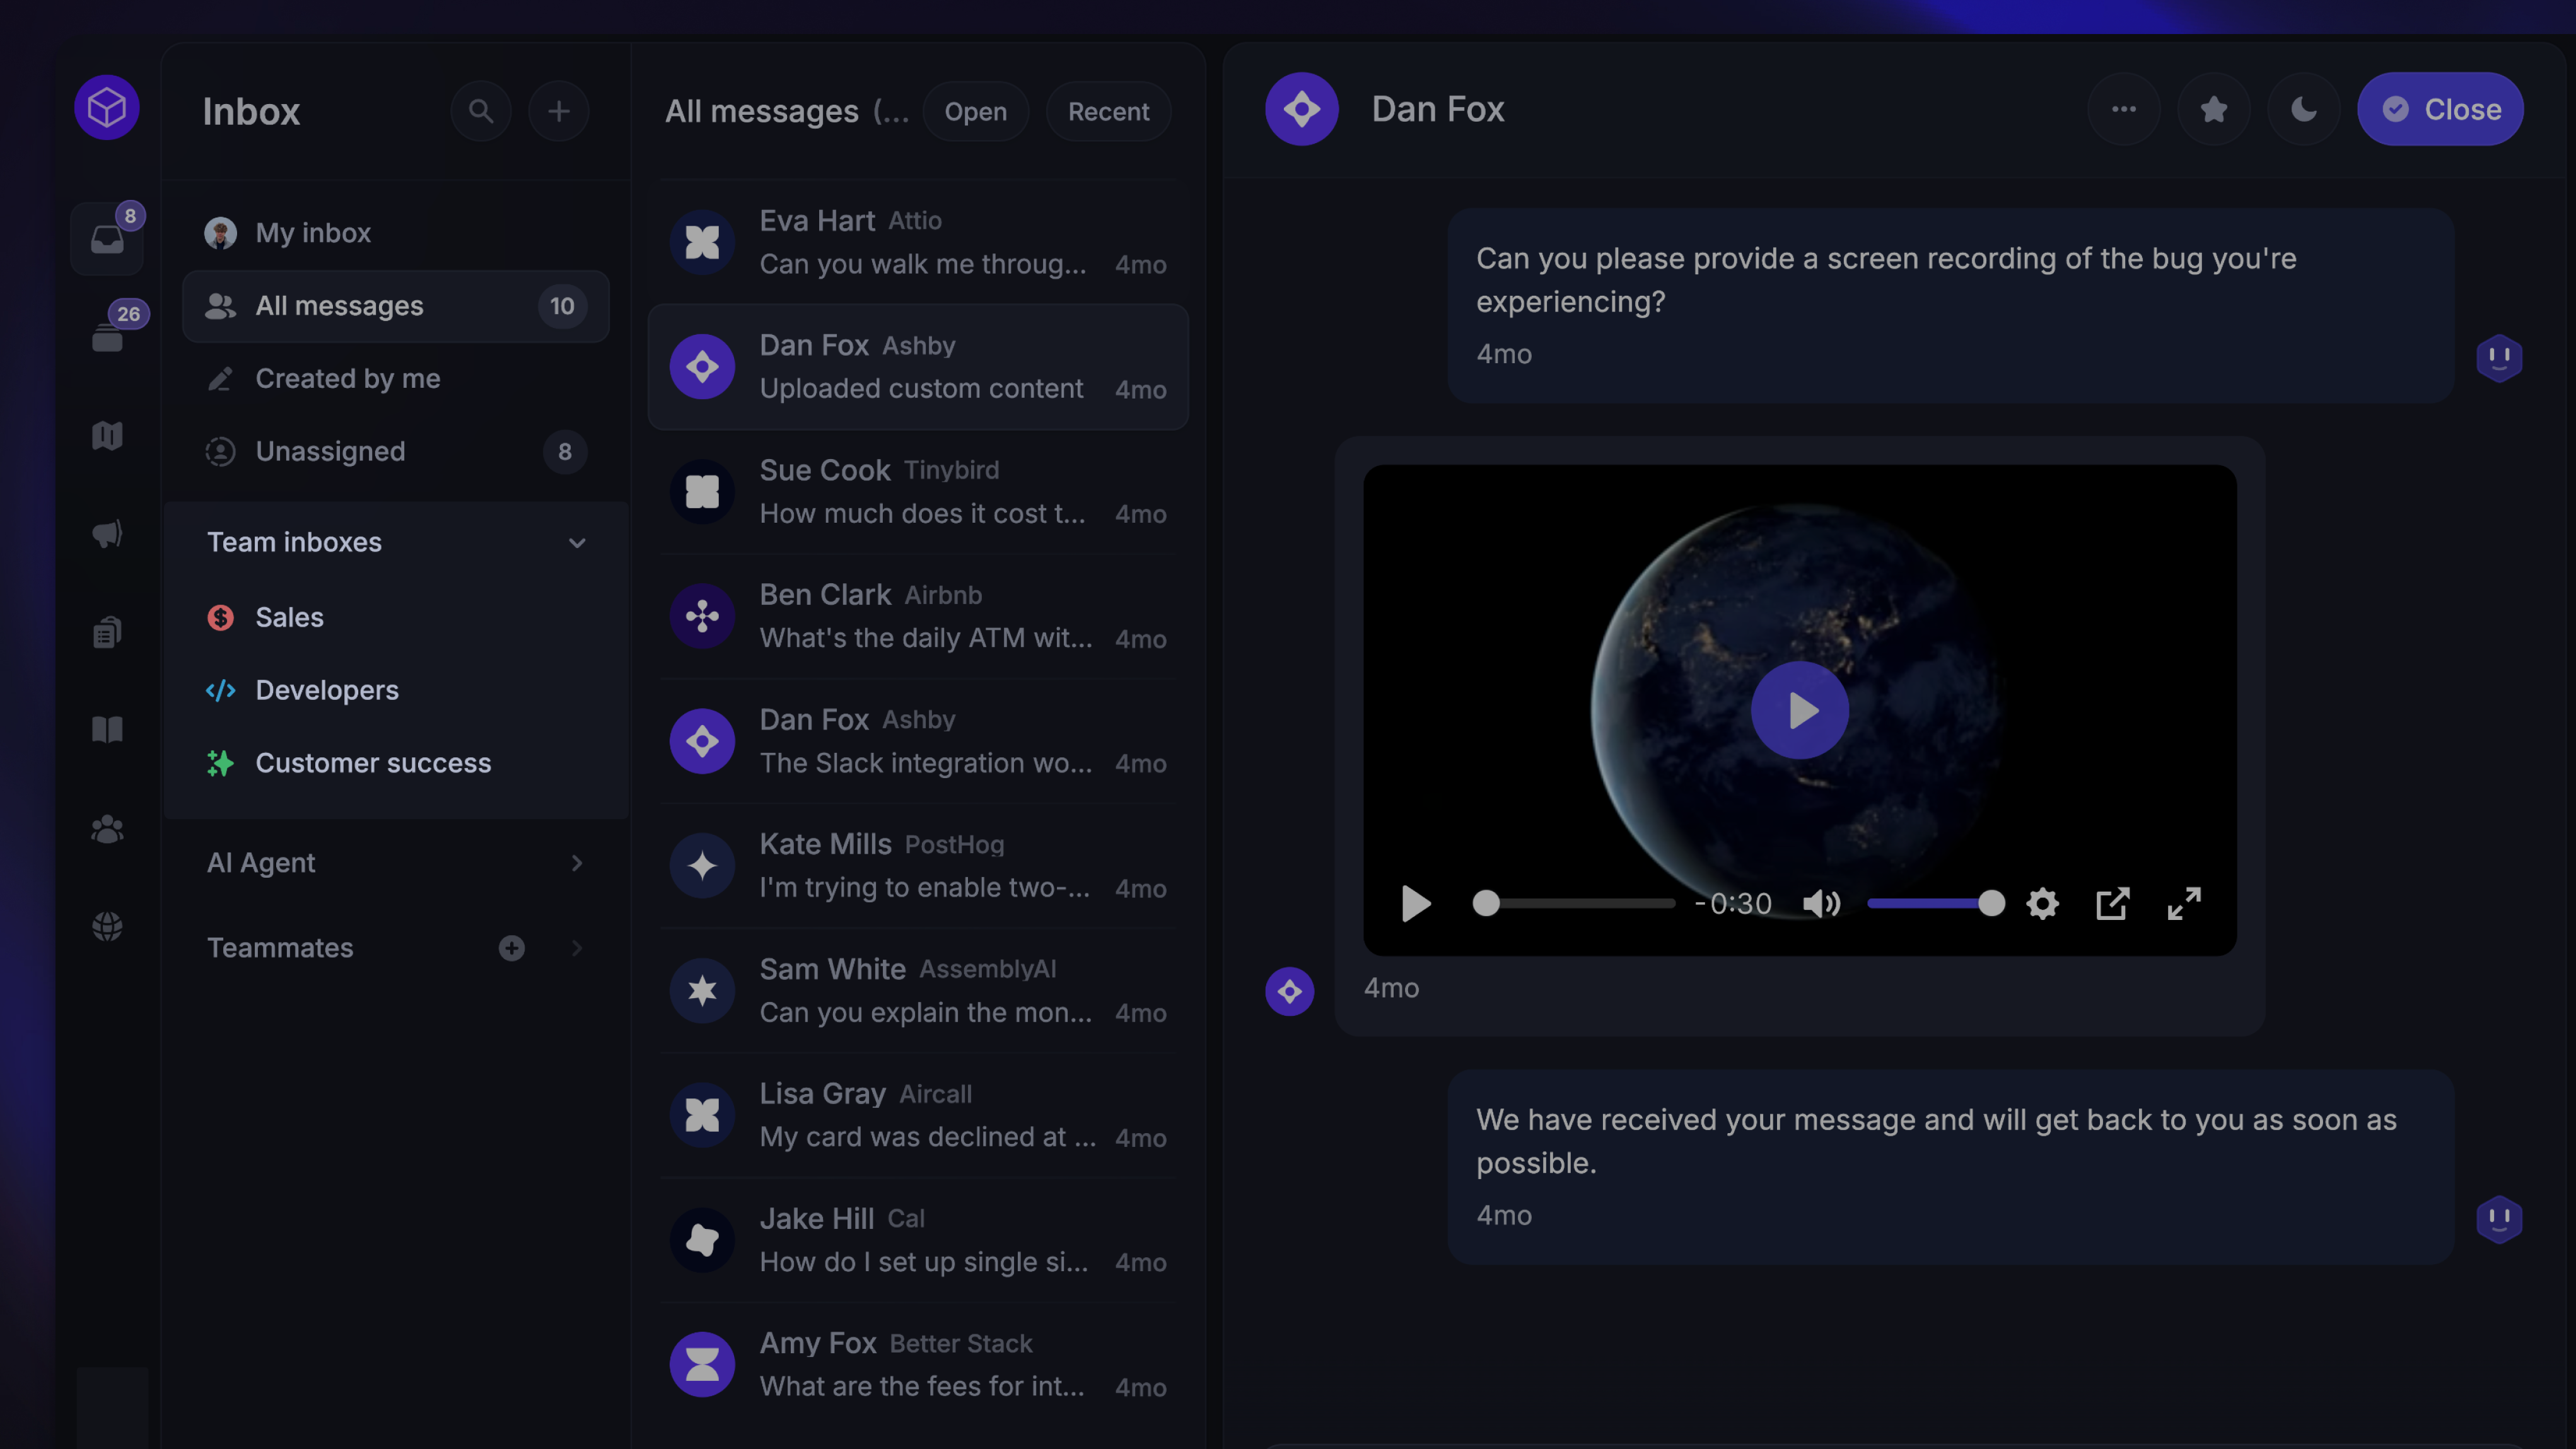Viewport: 2576px width, 1449px height.
Task: Enter fullscreen on the video player
Action: click(2184, 904)
